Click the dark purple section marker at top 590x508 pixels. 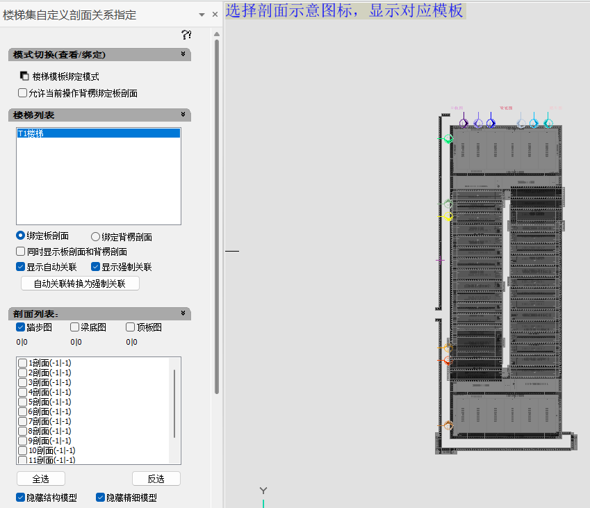pos(464,123)
